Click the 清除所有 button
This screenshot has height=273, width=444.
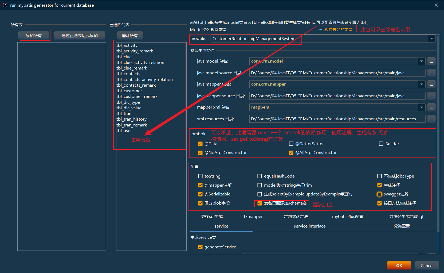click(130, 36)
